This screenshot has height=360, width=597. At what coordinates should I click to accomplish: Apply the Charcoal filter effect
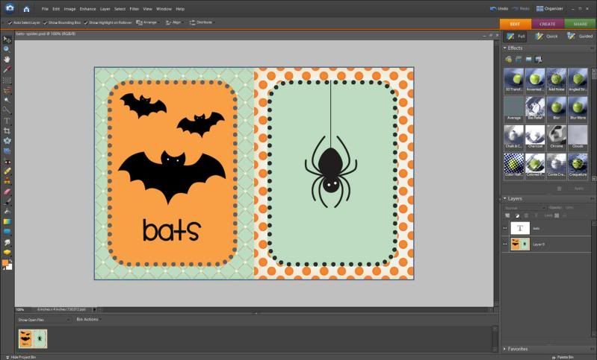[534, 134]
